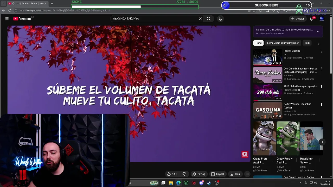
Task: Open the browser tab list dropdown
Action: (3, 3)
